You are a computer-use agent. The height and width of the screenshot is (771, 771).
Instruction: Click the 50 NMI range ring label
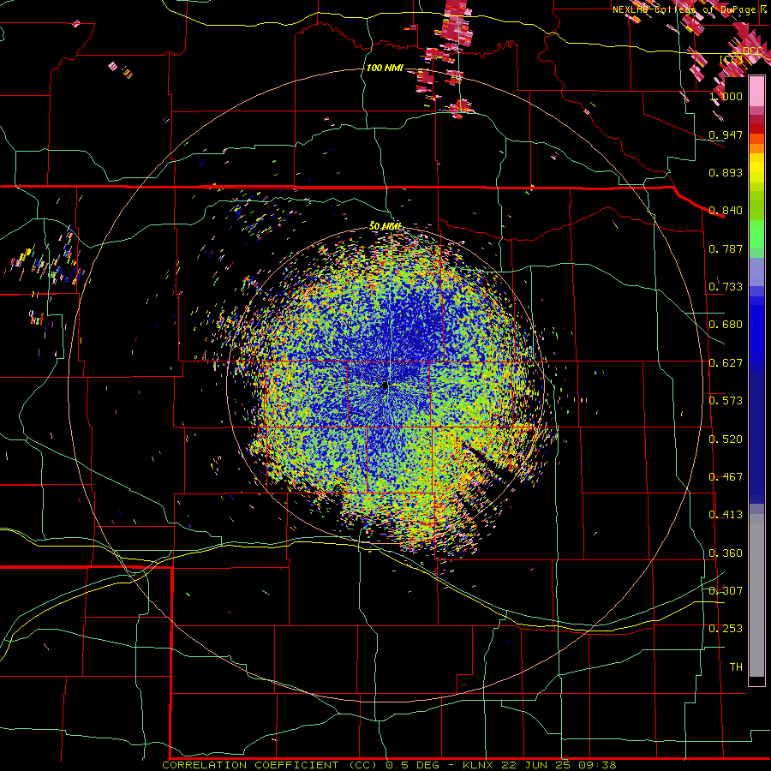385,225
